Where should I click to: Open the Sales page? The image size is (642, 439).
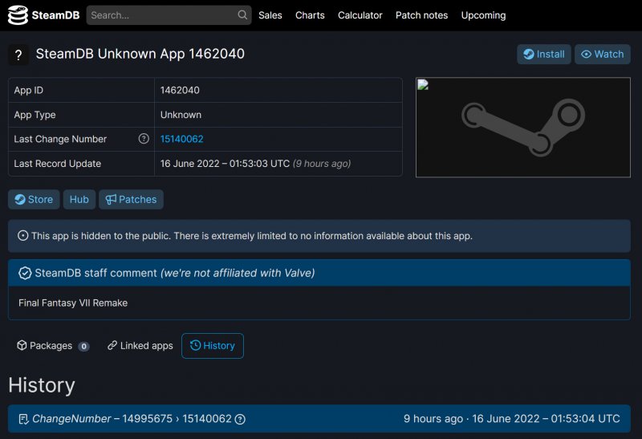(x=270, y=15)
